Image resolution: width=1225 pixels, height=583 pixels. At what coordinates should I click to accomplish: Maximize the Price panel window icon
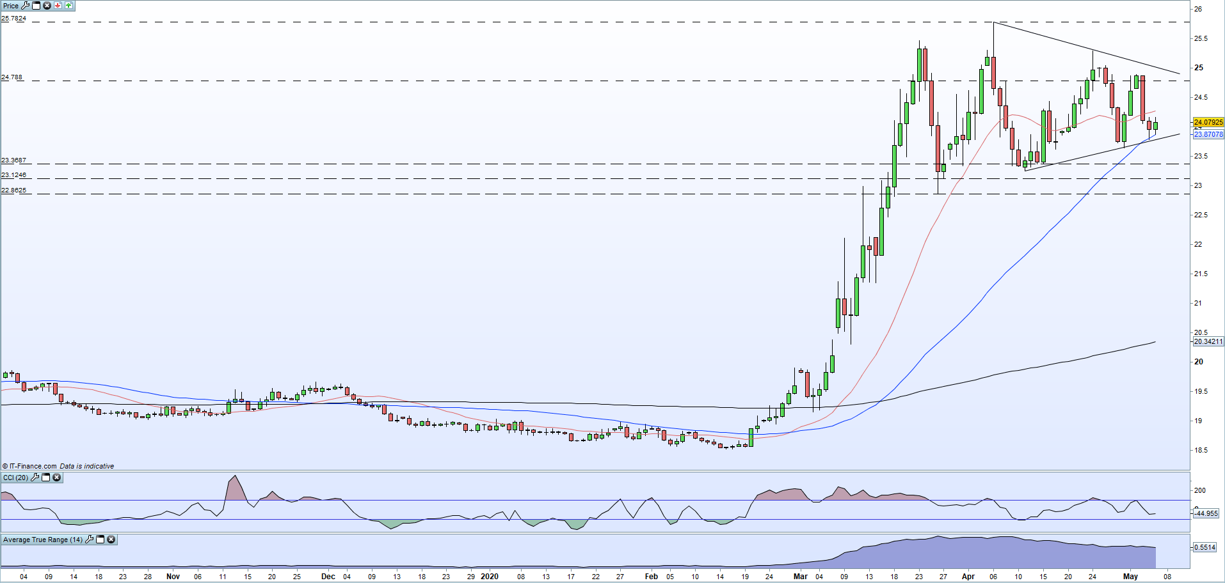36,6
